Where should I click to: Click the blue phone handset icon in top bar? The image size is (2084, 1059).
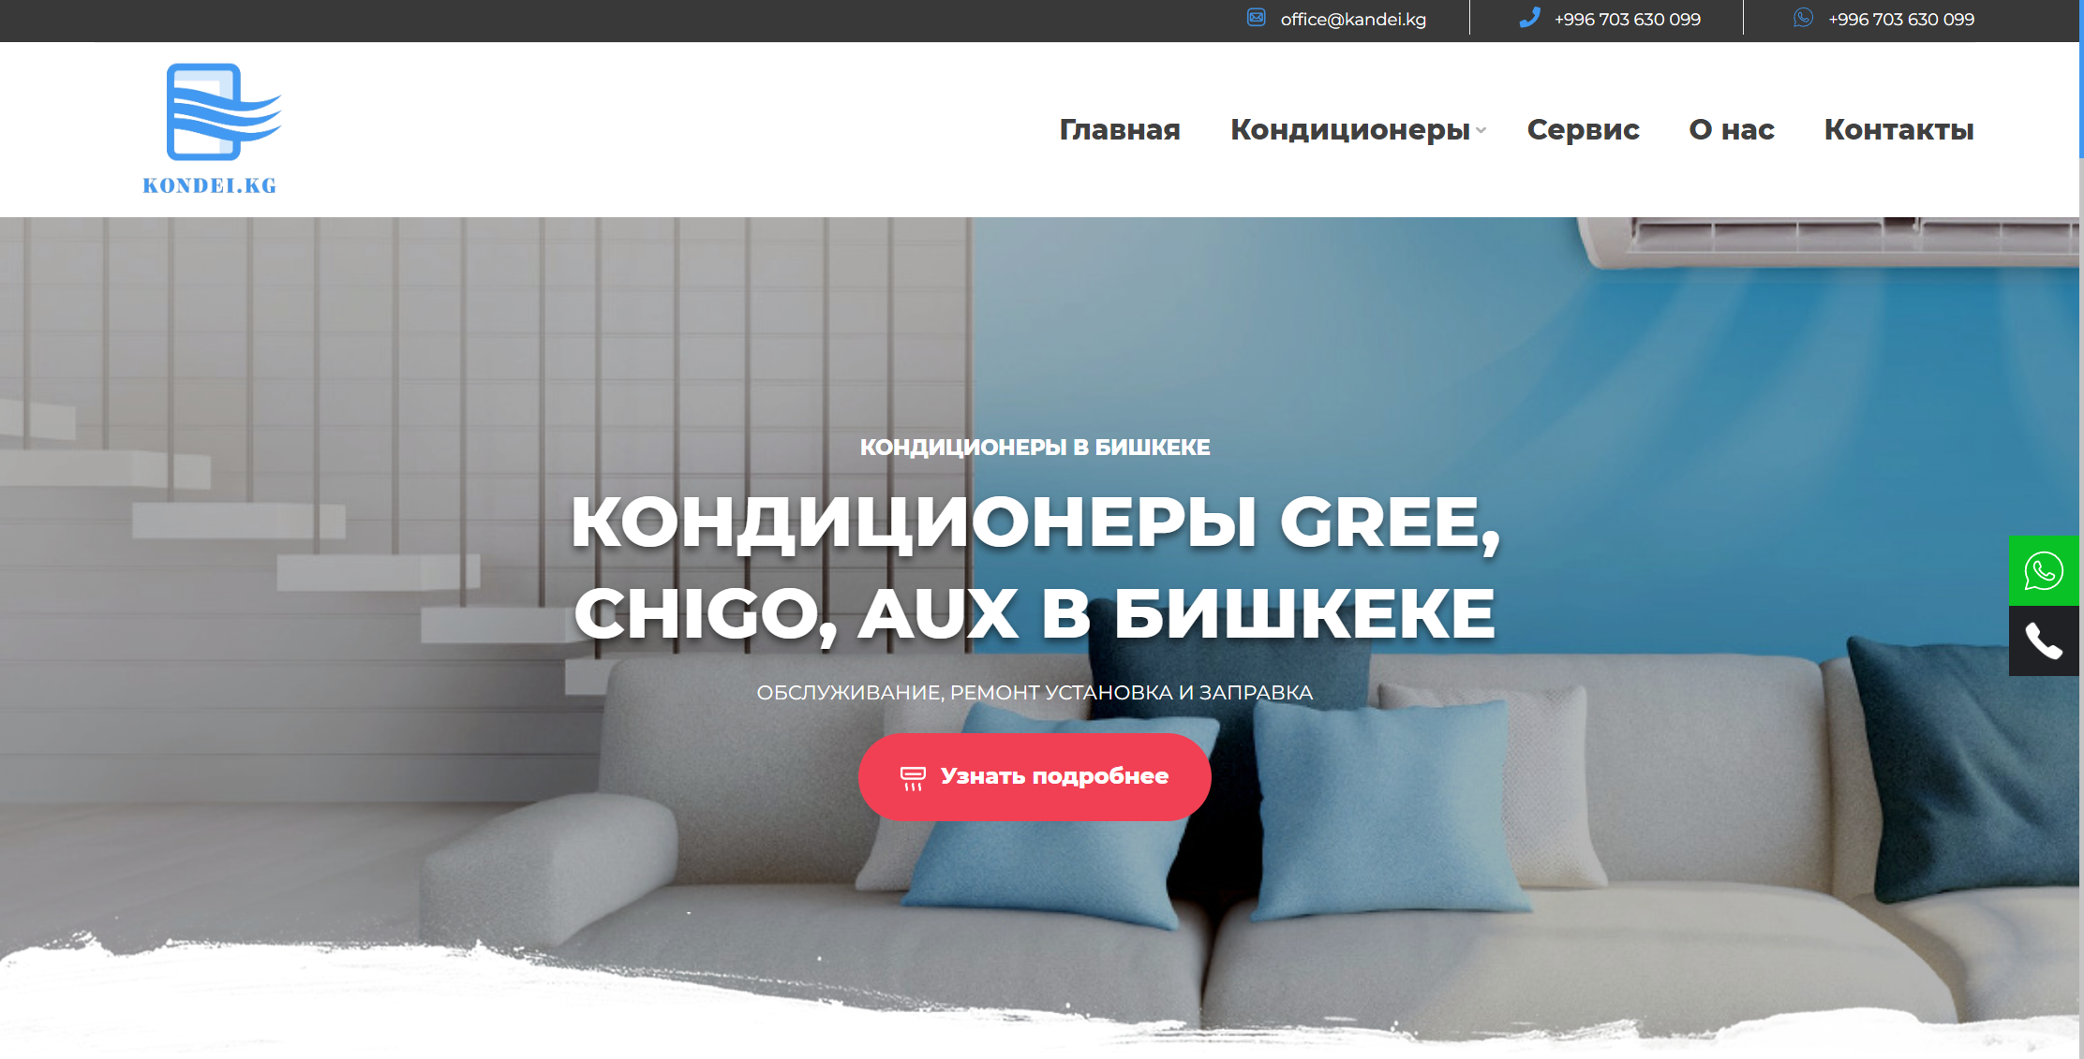[x=1529, y=18]
